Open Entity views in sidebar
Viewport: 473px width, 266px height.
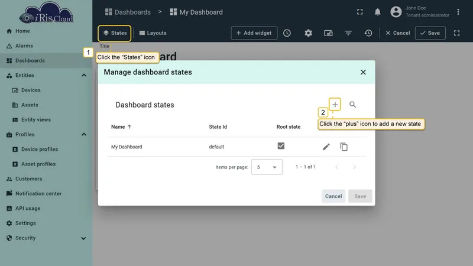coord(46,120)
